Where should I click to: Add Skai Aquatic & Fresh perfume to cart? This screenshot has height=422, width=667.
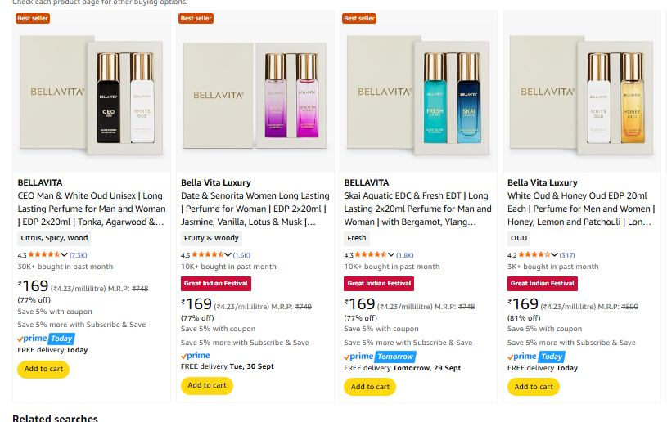tap(370, 387)
